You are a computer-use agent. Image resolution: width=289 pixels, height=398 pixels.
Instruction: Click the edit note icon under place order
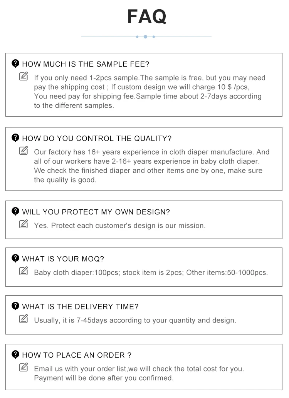click(24, 367)
